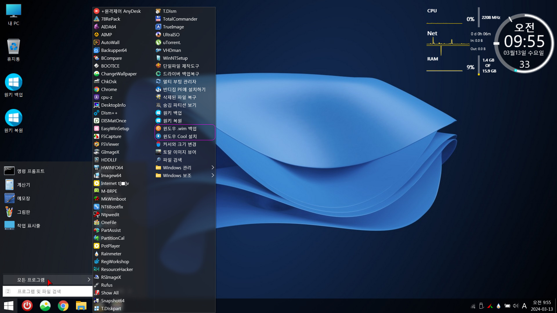Open TrueImage from the menu
The image size is (557, 313).
click(x=185, y=27)
